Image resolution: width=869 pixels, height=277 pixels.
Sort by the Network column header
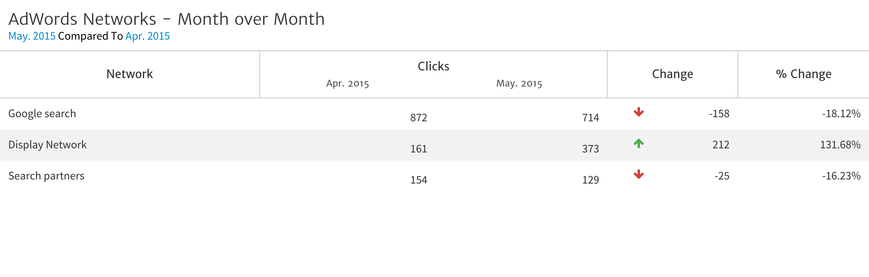[130, 74]
